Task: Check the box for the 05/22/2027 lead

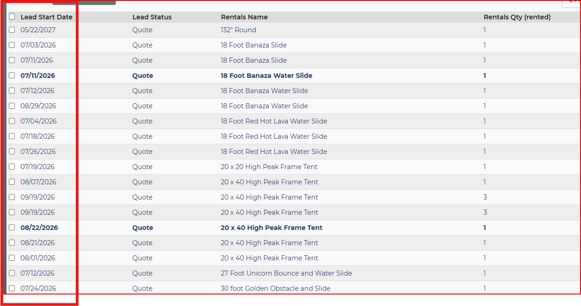Action: [x=12, y=30]
